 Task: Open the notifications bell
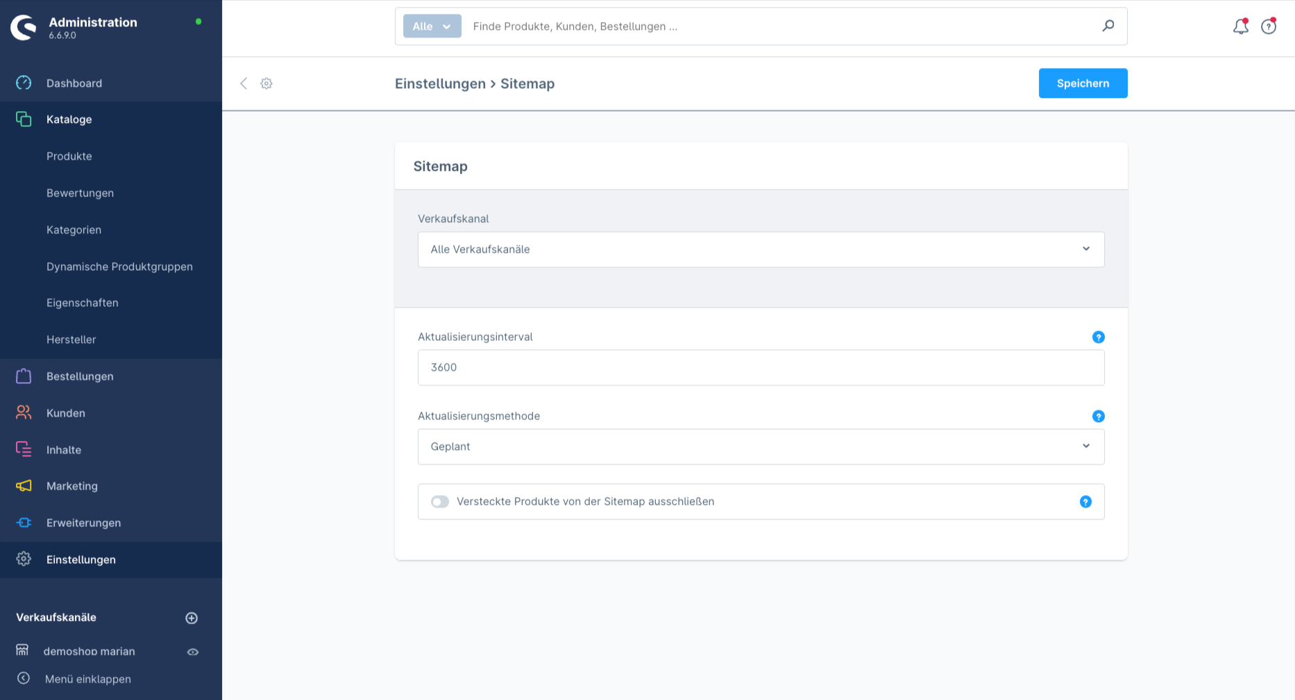coord(1240,26)
